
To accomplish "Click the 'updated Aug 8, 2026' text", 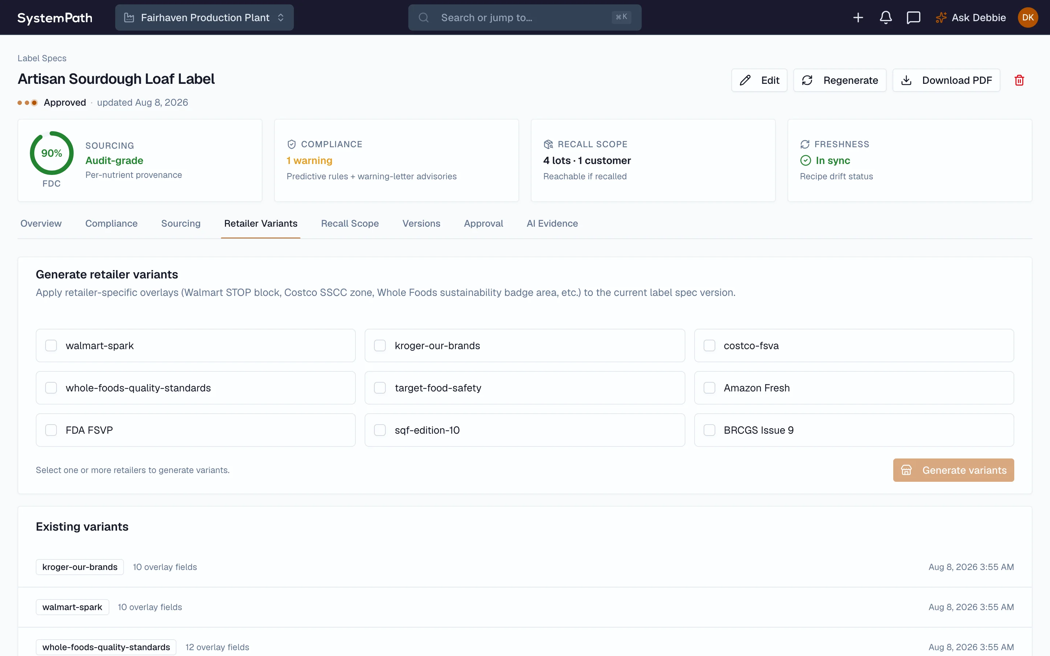I will [142, 102].
